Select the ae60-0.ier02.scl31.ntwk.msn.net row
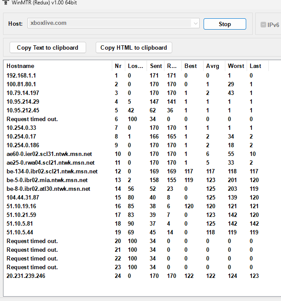 pyautogui.click(x=49, y=154)
